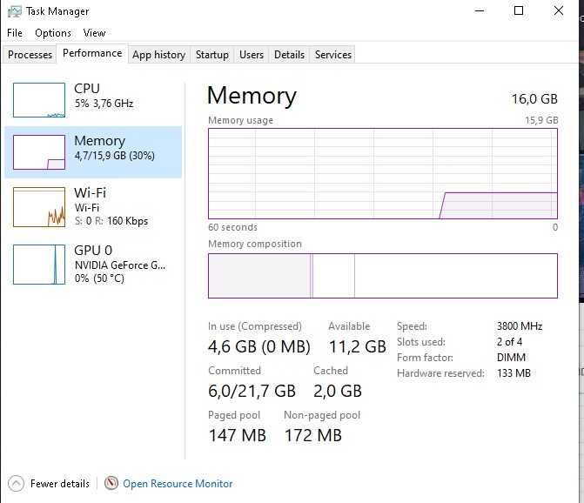Switch to the App history tab

pos(158,55)
